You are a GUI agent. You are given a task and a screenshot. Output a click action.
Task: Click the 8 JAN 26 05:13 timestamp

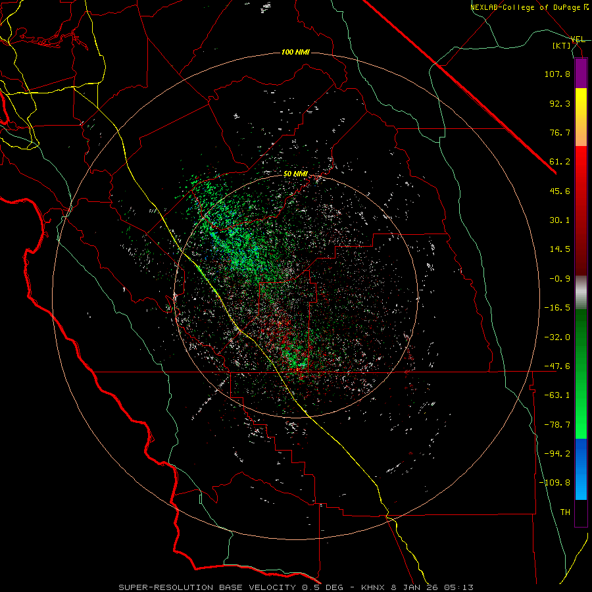click(x=432, y=587)
